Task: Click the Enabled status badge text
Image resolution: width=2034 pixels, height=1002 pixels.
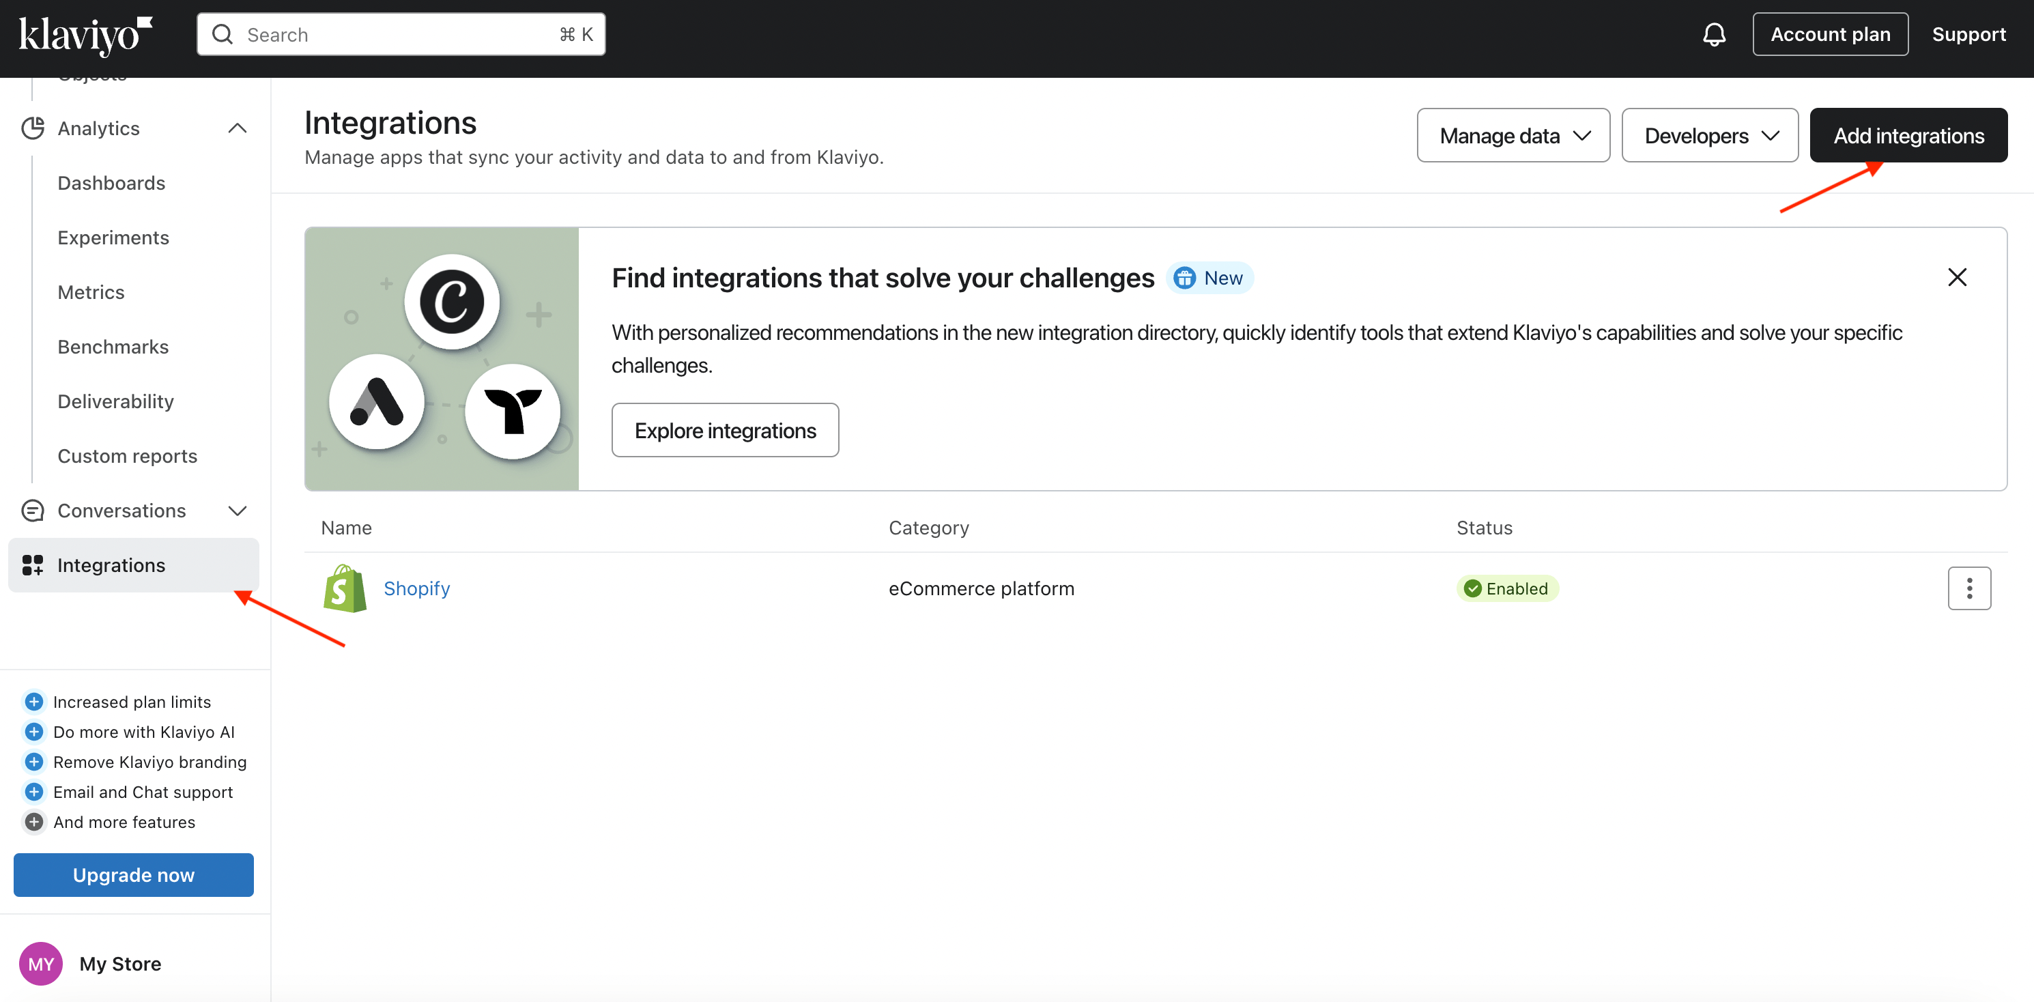Action: pos(1517,588)
